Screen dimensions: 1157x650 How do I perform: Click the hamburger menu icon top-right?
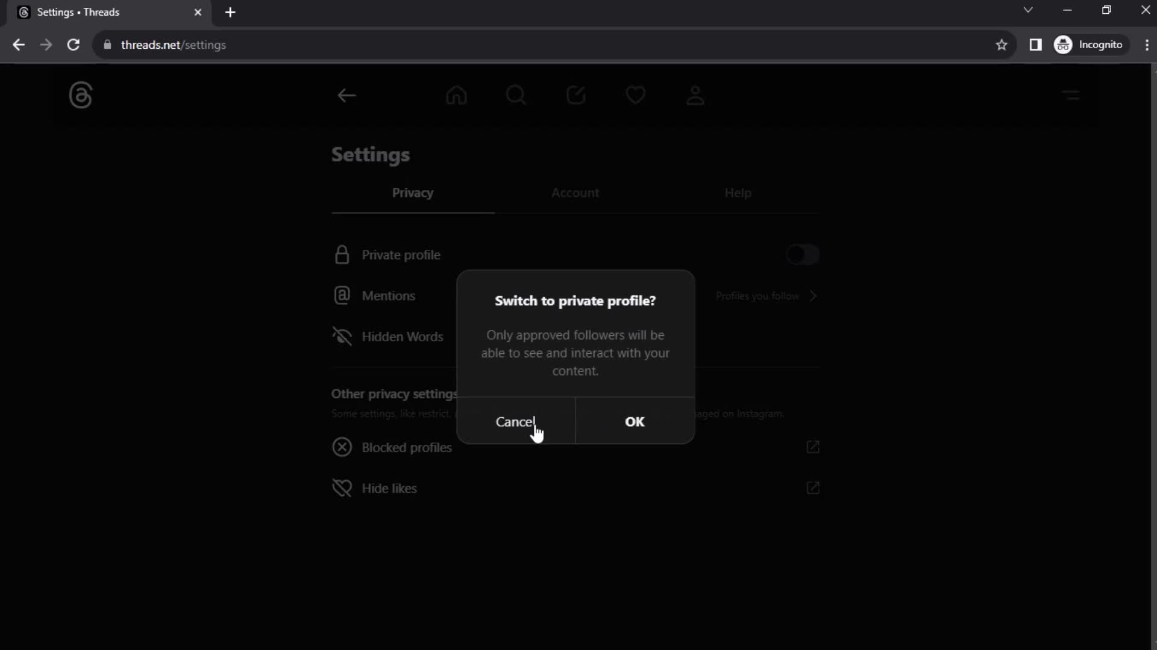click(1070, 95)
